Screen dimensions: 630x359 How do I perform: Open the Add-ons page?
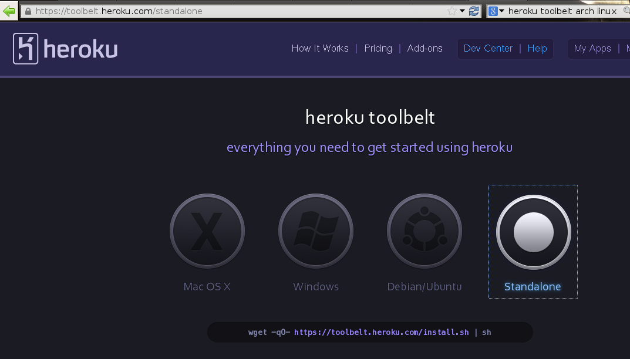tap(425, 49)
